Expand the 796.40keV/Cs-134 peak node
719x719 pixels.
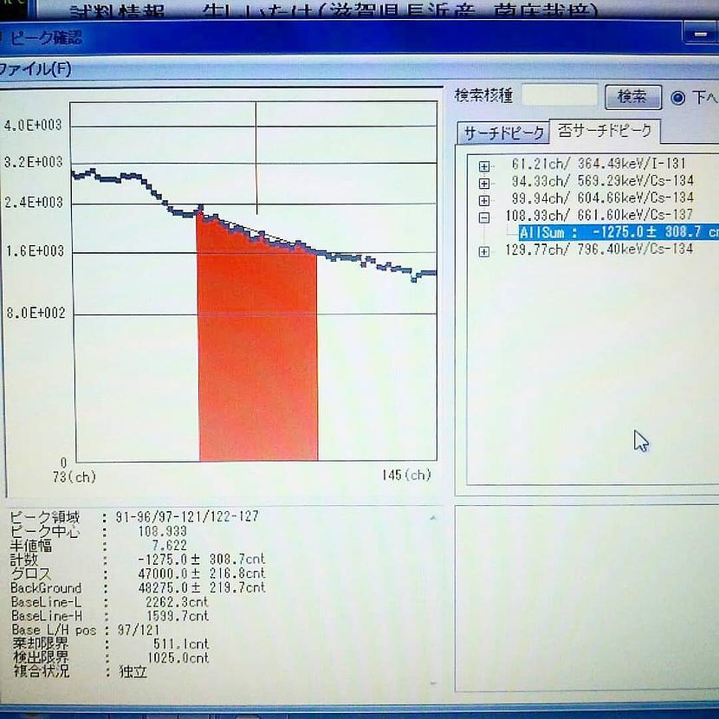[x=484, y=251]
